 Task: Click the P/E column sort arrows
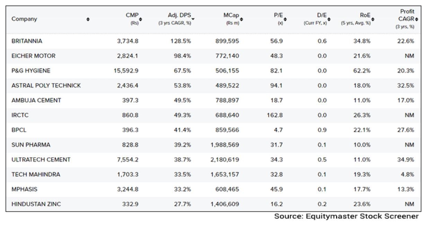pyautogui.click(x=285, y=19)
